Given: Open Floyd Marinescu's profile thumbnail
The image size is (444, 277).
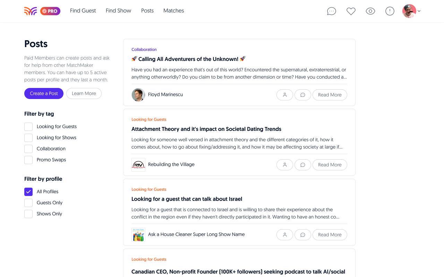Looking at the screenshot, I should (138, 95).
